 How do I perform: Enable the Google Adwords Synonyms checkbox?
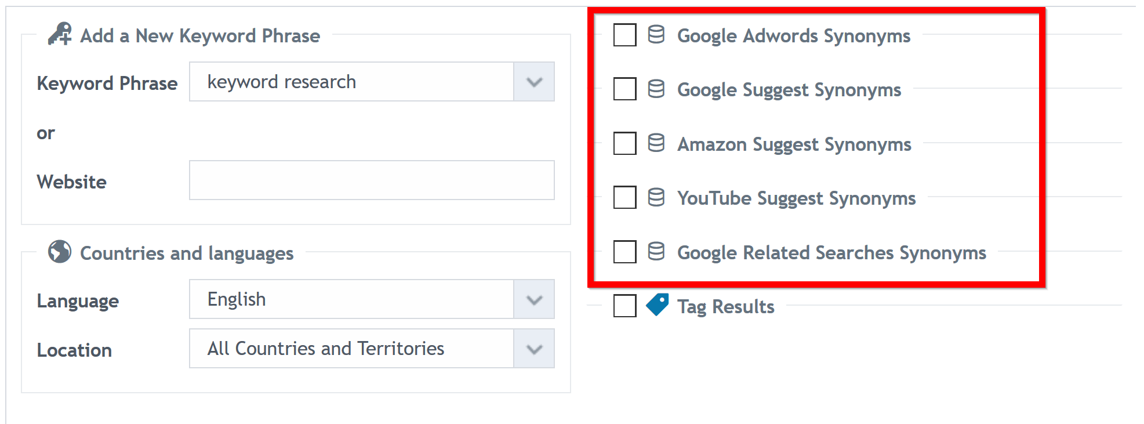click(x=625, y=35)
